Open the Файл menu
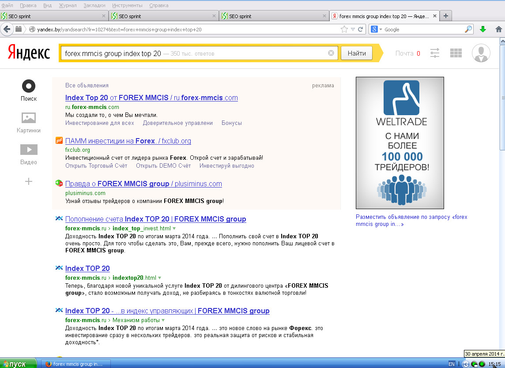This screenshot has width=505, height=368. pos(7,5)
